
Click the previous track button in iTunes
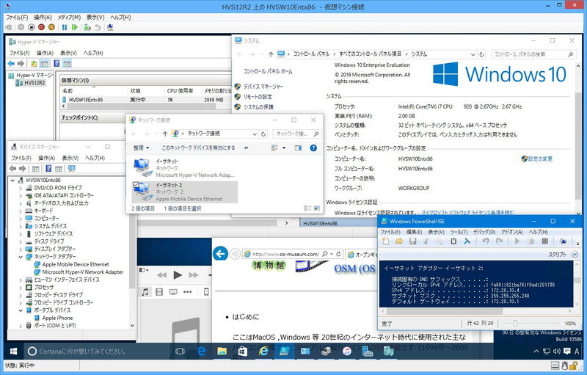[x=161, y=275]
